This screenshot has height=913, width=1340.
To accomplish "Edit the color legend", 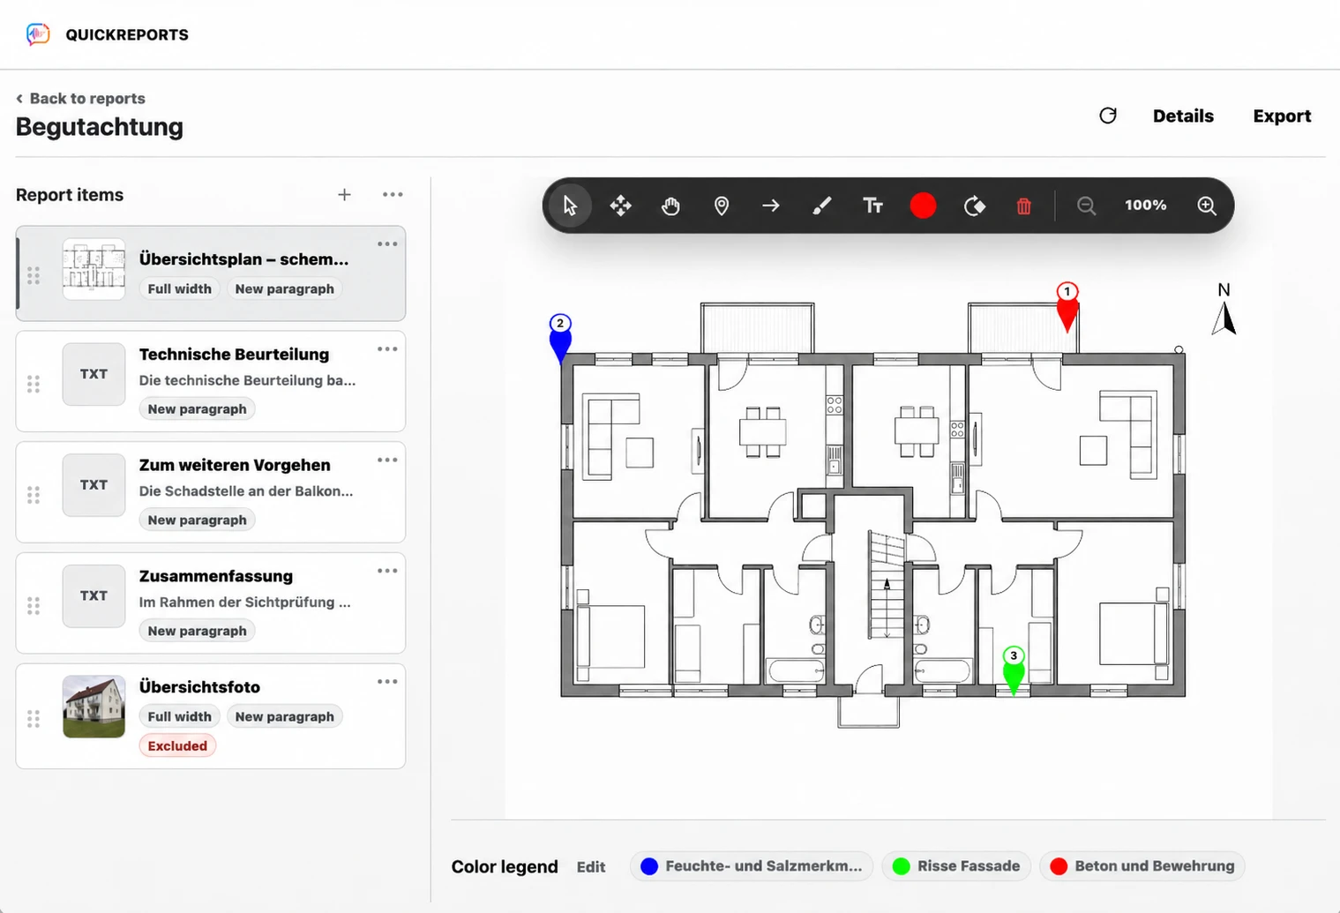I will coord(591,867).
